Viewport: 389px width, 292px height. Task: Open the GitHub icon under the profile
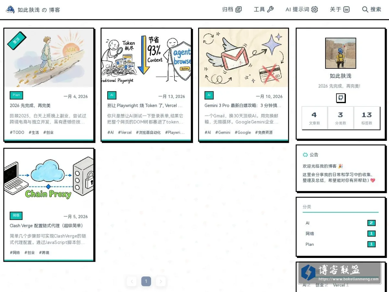point(341,98)
